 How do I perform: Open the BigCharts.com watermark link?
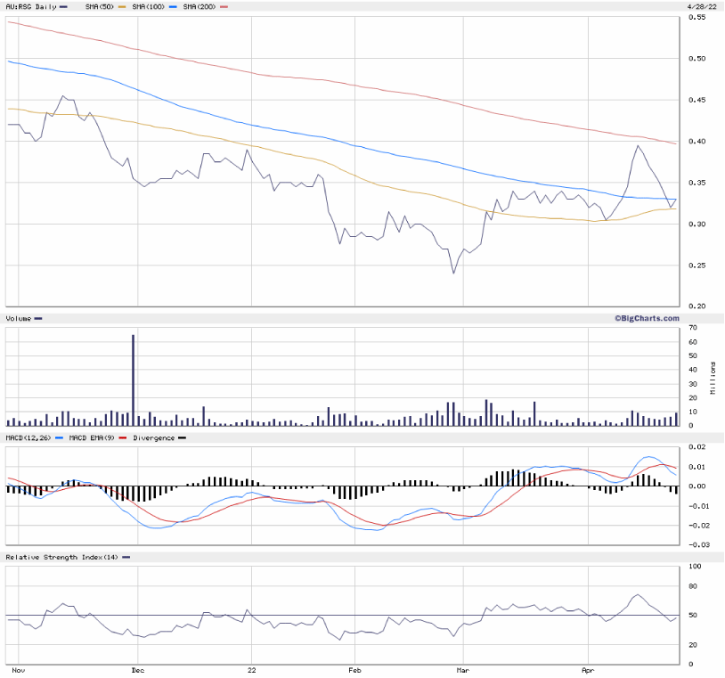point(646,318)
